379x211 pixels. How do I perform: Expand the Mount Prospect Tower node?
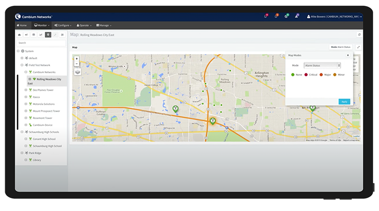pos(26,111)
